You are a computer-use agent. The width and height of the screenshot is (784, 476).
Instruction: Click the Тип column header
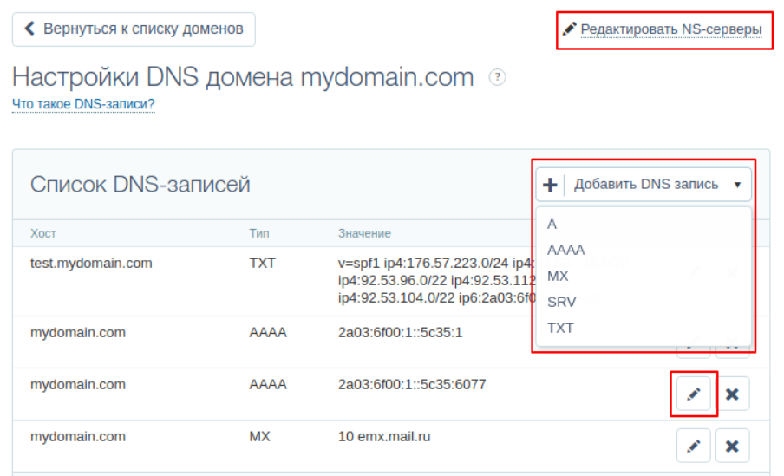258,233
